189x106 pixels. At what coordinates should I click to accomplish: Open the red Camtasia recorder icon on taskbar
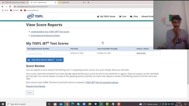[x=119, y=104]
